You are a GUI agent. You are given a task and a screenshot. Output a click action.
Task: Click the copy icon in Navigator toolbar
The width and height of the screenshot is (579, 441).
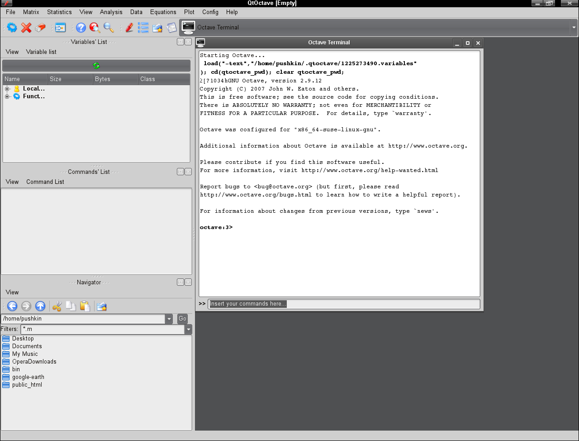click(x=71, y=307)
